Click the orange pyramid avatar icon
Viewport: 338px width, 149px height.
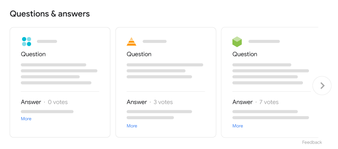pos(131,41)
